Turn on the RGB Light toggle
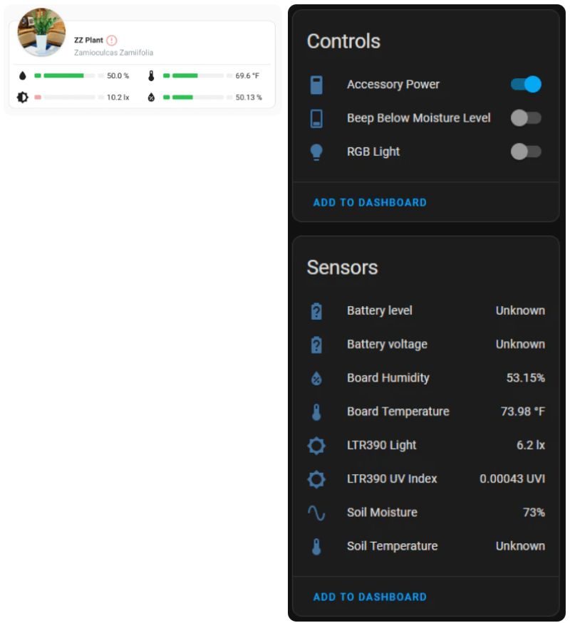Viewport: 570px width, 623px height. 526,152
